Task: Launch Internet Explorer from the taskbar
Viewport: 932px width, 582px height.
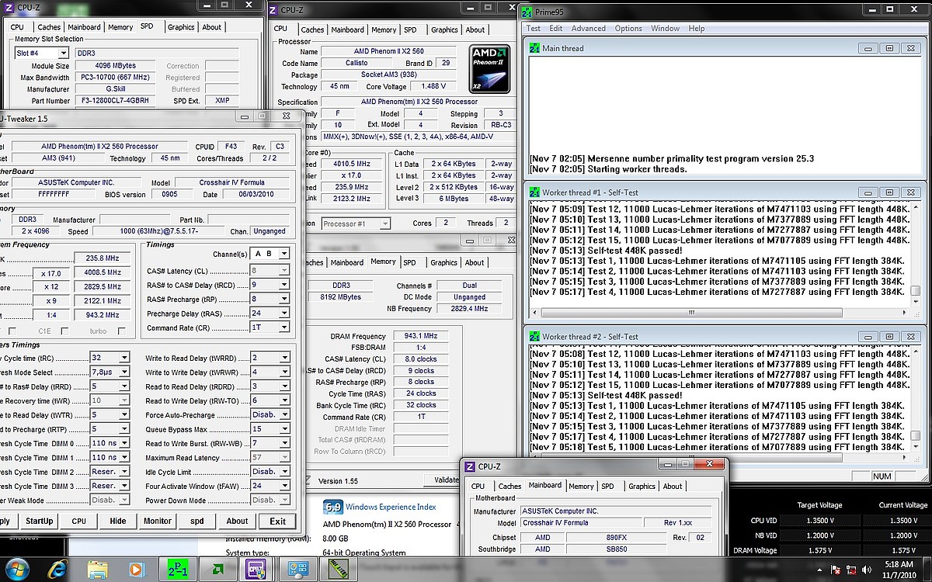Action: click(58, 570)
